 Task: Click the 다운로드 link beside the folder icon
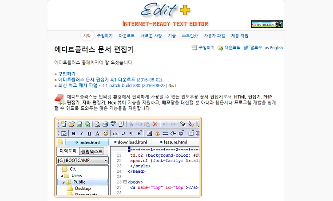tap(232, 47)
